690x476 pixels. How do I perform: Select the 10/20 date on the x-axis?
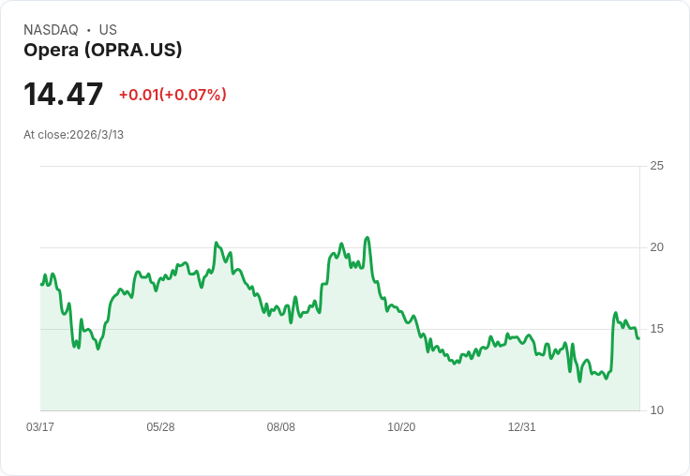click(401, 427)
